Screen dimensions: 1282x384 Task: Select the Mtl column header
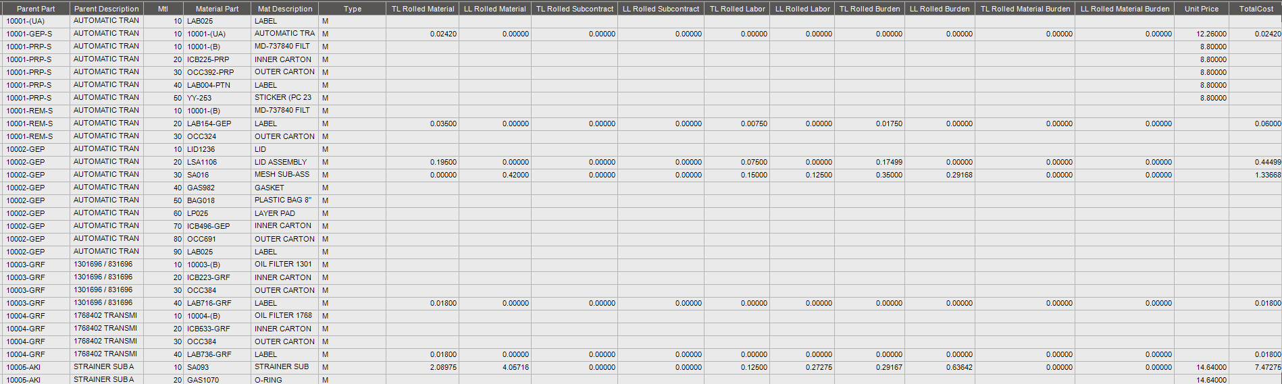click(163, 9)
